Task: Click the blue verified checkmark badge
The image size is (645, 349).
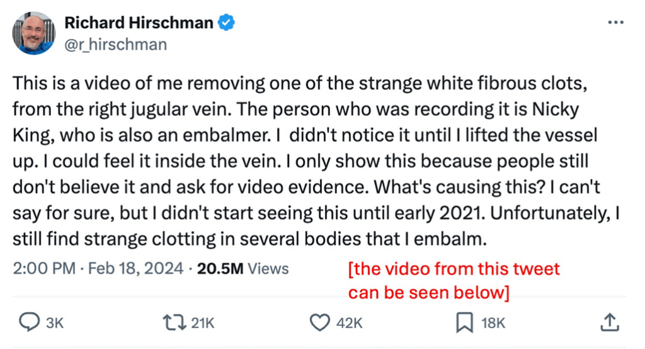Action: click(226, 23)
